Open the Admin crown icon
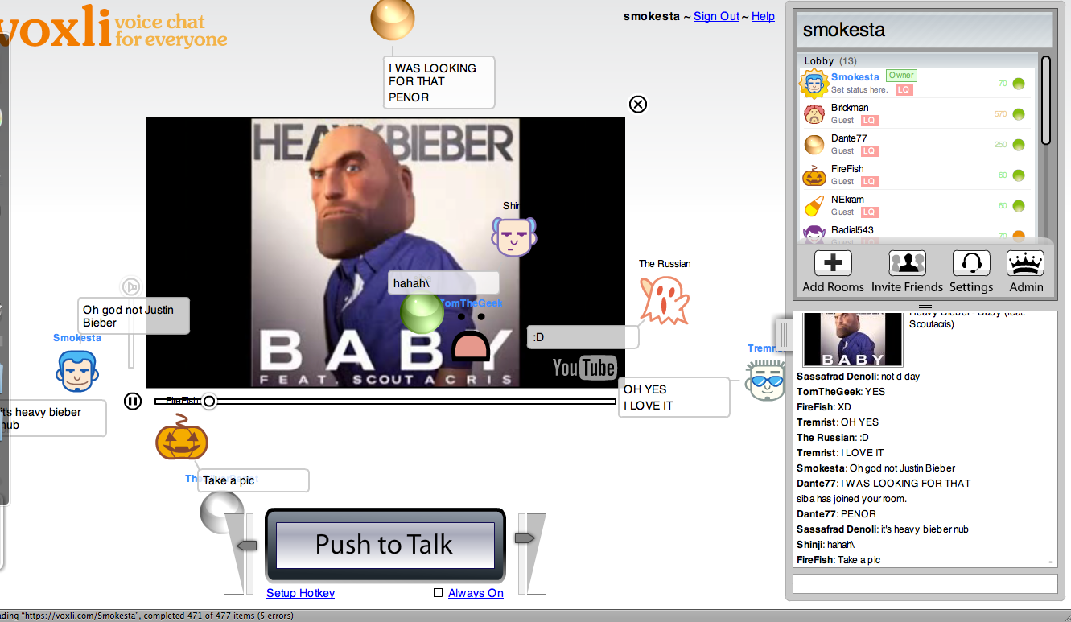This screenshot has height=622, width=1071. (x=1026, y=263)
